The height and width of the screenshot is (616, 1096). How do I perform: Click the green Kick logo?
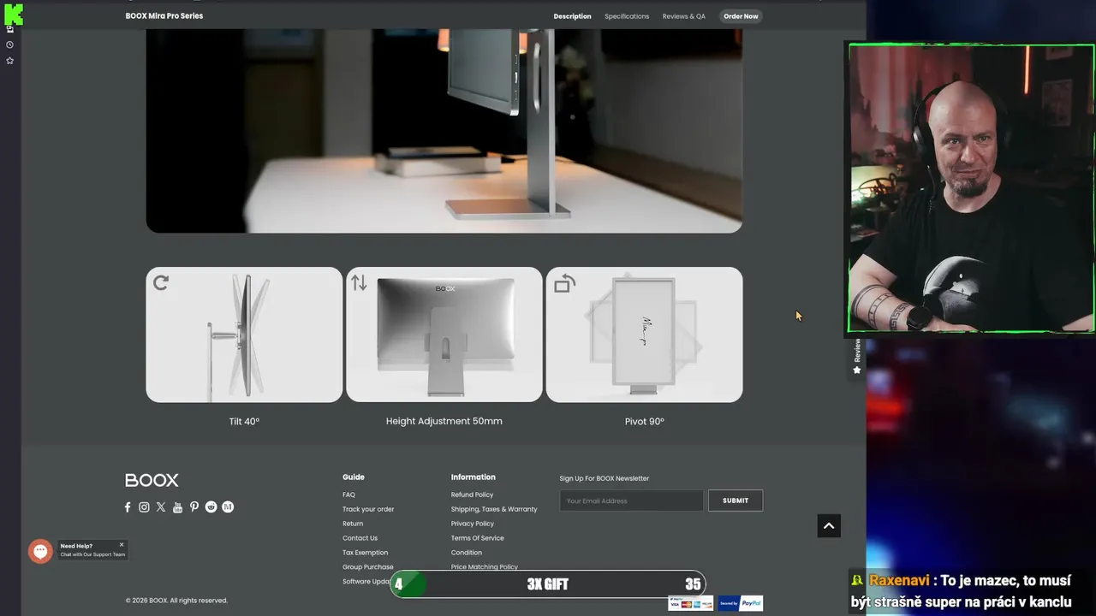13,14
